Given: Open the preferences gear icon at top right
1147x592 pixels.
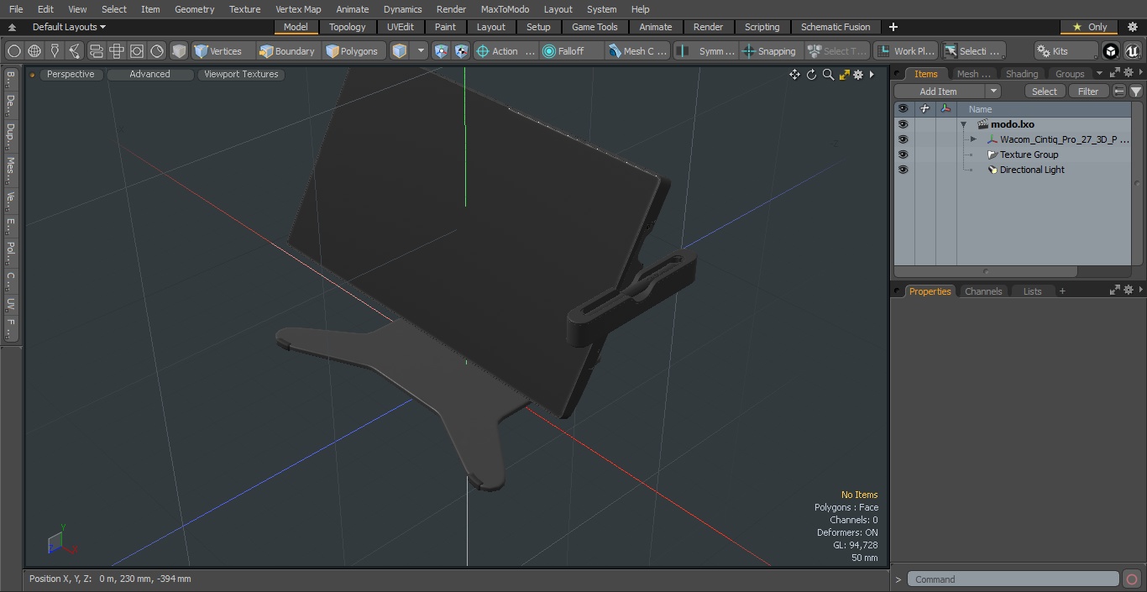Looking at the screenshot, I should 1132,27.
